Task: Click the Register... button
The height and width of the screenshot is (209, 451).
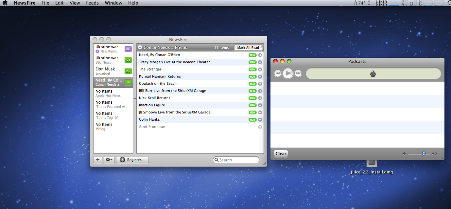Action: [x=132, y=160]
